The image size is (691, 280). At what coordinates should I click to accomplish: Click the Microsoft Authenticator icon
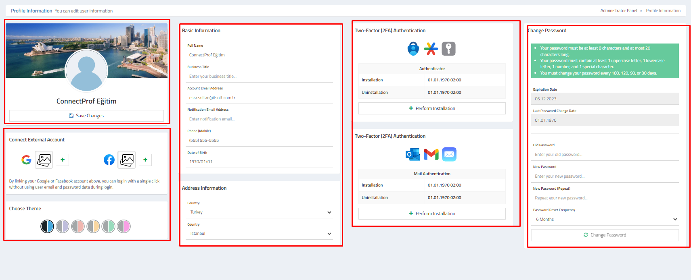point(413,49)
